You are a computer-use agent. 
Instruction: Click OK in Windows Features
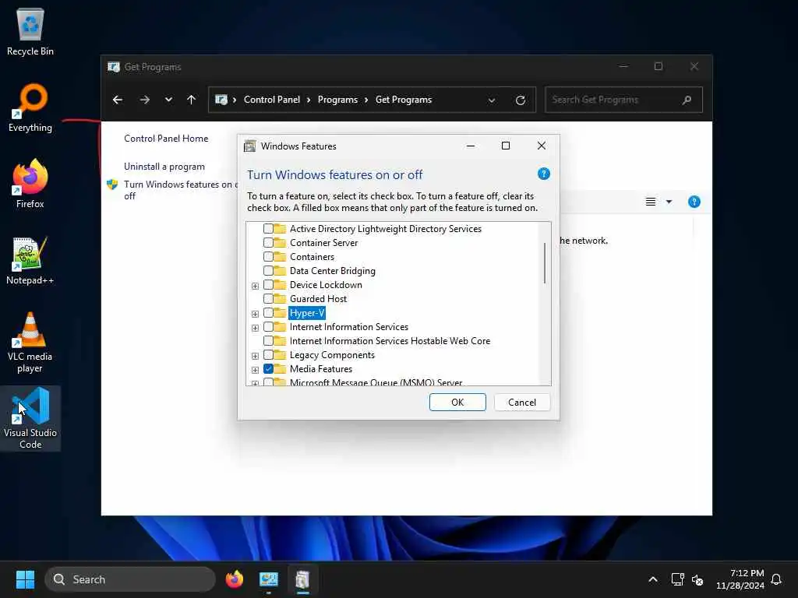457,403
